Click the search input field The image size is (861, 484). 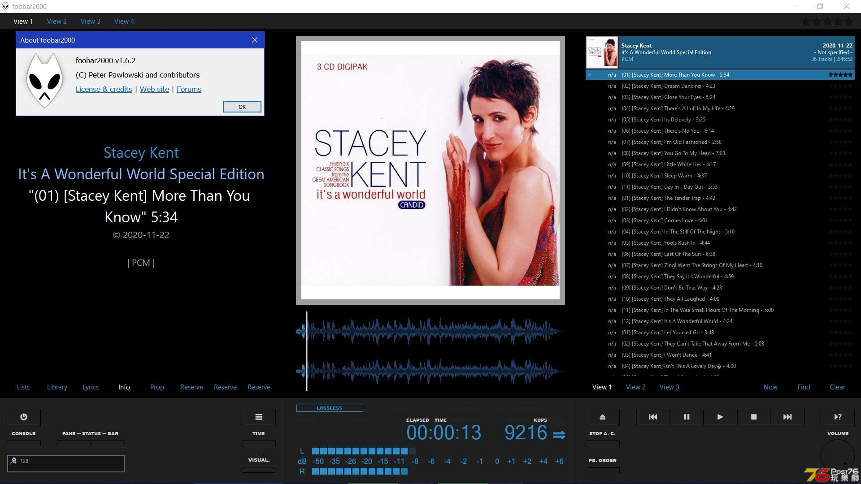point(66,463)
